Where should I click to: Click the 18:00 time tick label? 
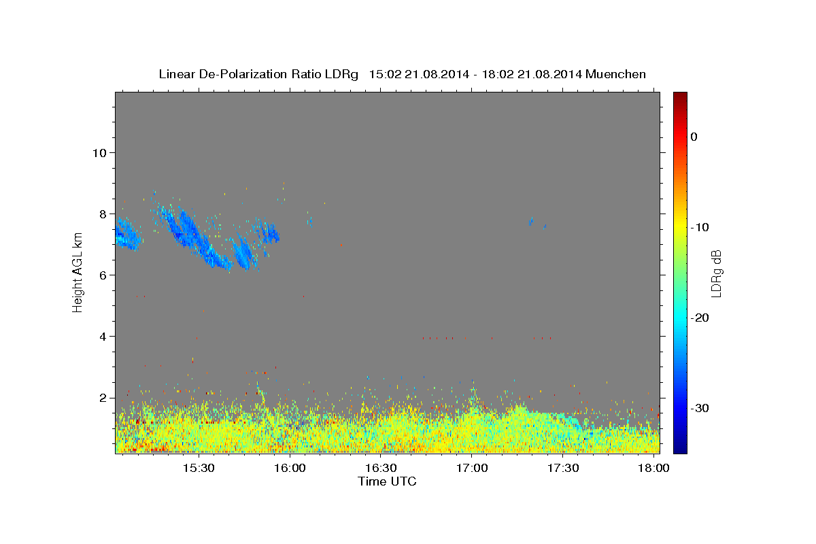point(654,469)
